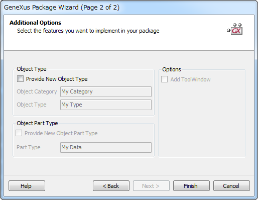Focus the My Category text field
The width and height of the screenshot is (258, 200).
106,91
